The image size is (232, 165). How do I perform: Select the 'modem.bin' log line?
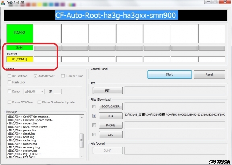tap(22, 123)
